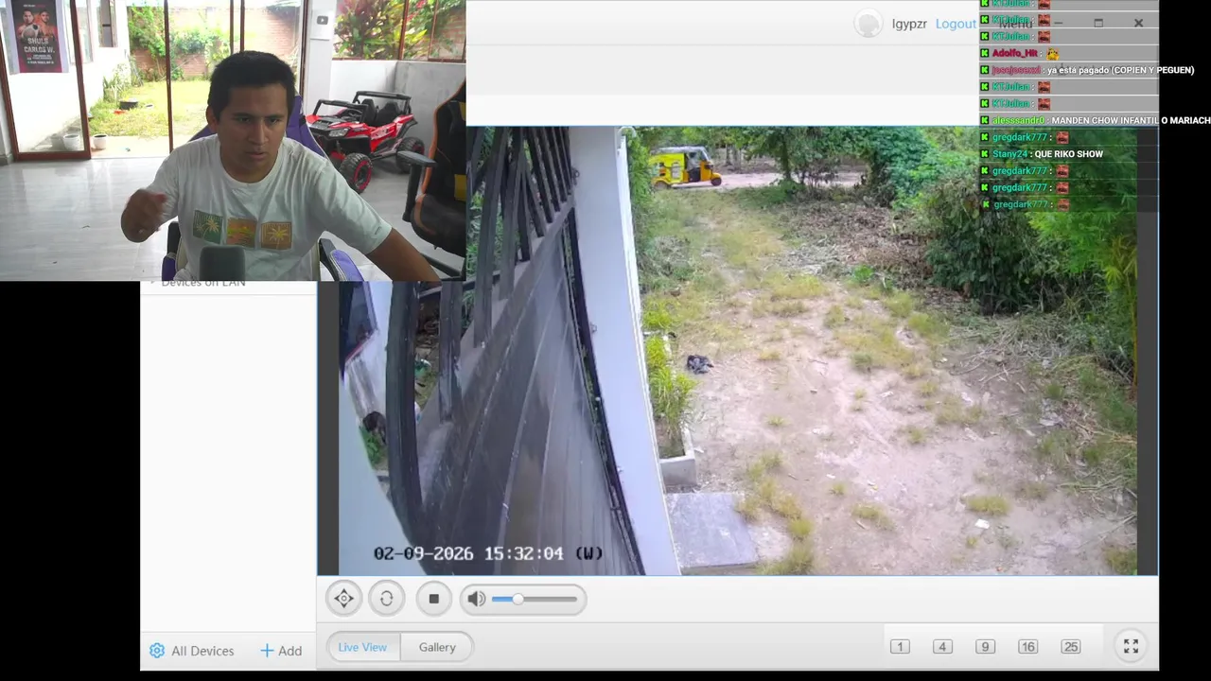Click the user profile avatar
Image resolution: width=1211 pixels, height=681 pixels.
click(868, 24)
